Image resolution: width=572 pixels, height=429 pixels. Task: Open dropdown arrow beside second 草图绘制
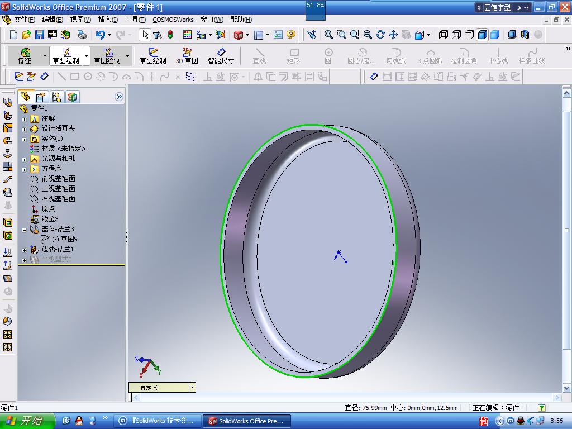click(x=128, y=56)
